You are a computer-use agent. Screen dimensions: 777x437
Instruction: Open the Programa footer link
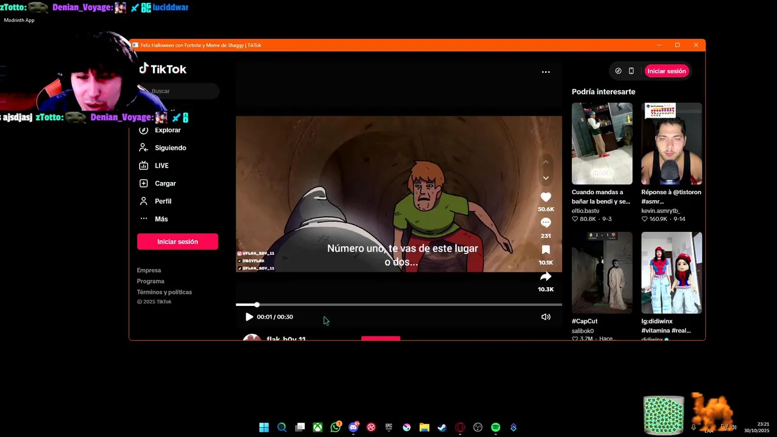[x=151, y=281]
